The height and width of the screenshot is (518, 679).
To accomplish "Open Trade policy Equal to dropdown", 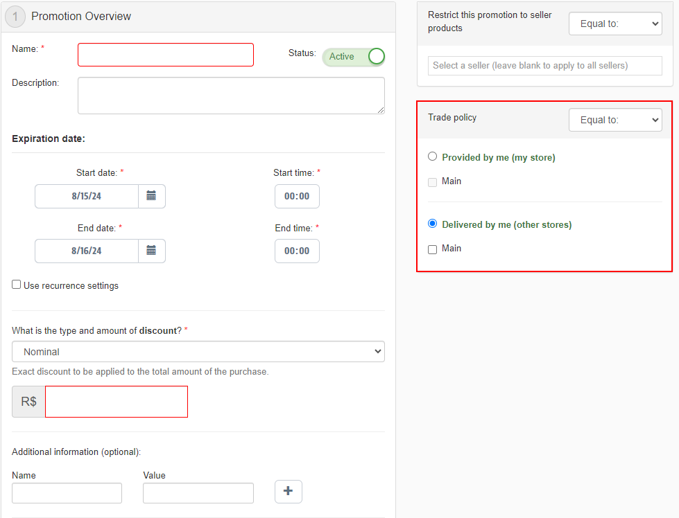I will [x=615, y=120].
